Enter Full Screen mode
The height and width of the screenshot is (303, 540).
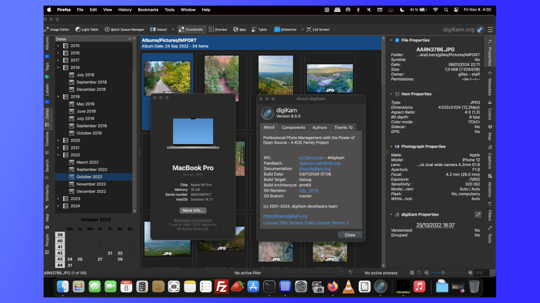tap(318, 30)
